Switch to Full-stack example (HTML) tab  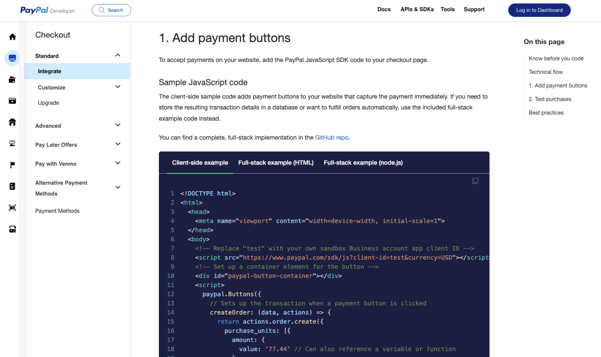click(276, 163)
